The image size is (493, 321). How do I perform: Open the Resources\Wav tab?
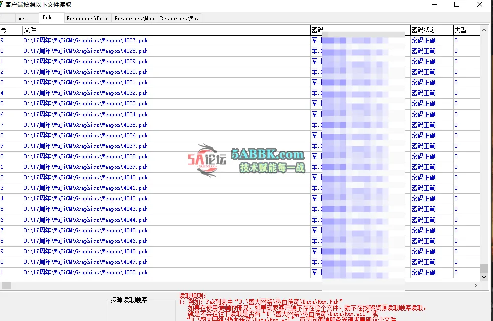click(x=179, y=18)
